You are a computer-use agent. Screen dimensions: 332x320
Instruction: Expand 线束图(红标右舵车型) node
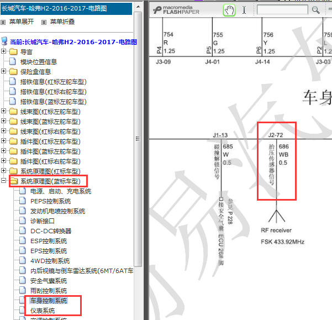3,130
